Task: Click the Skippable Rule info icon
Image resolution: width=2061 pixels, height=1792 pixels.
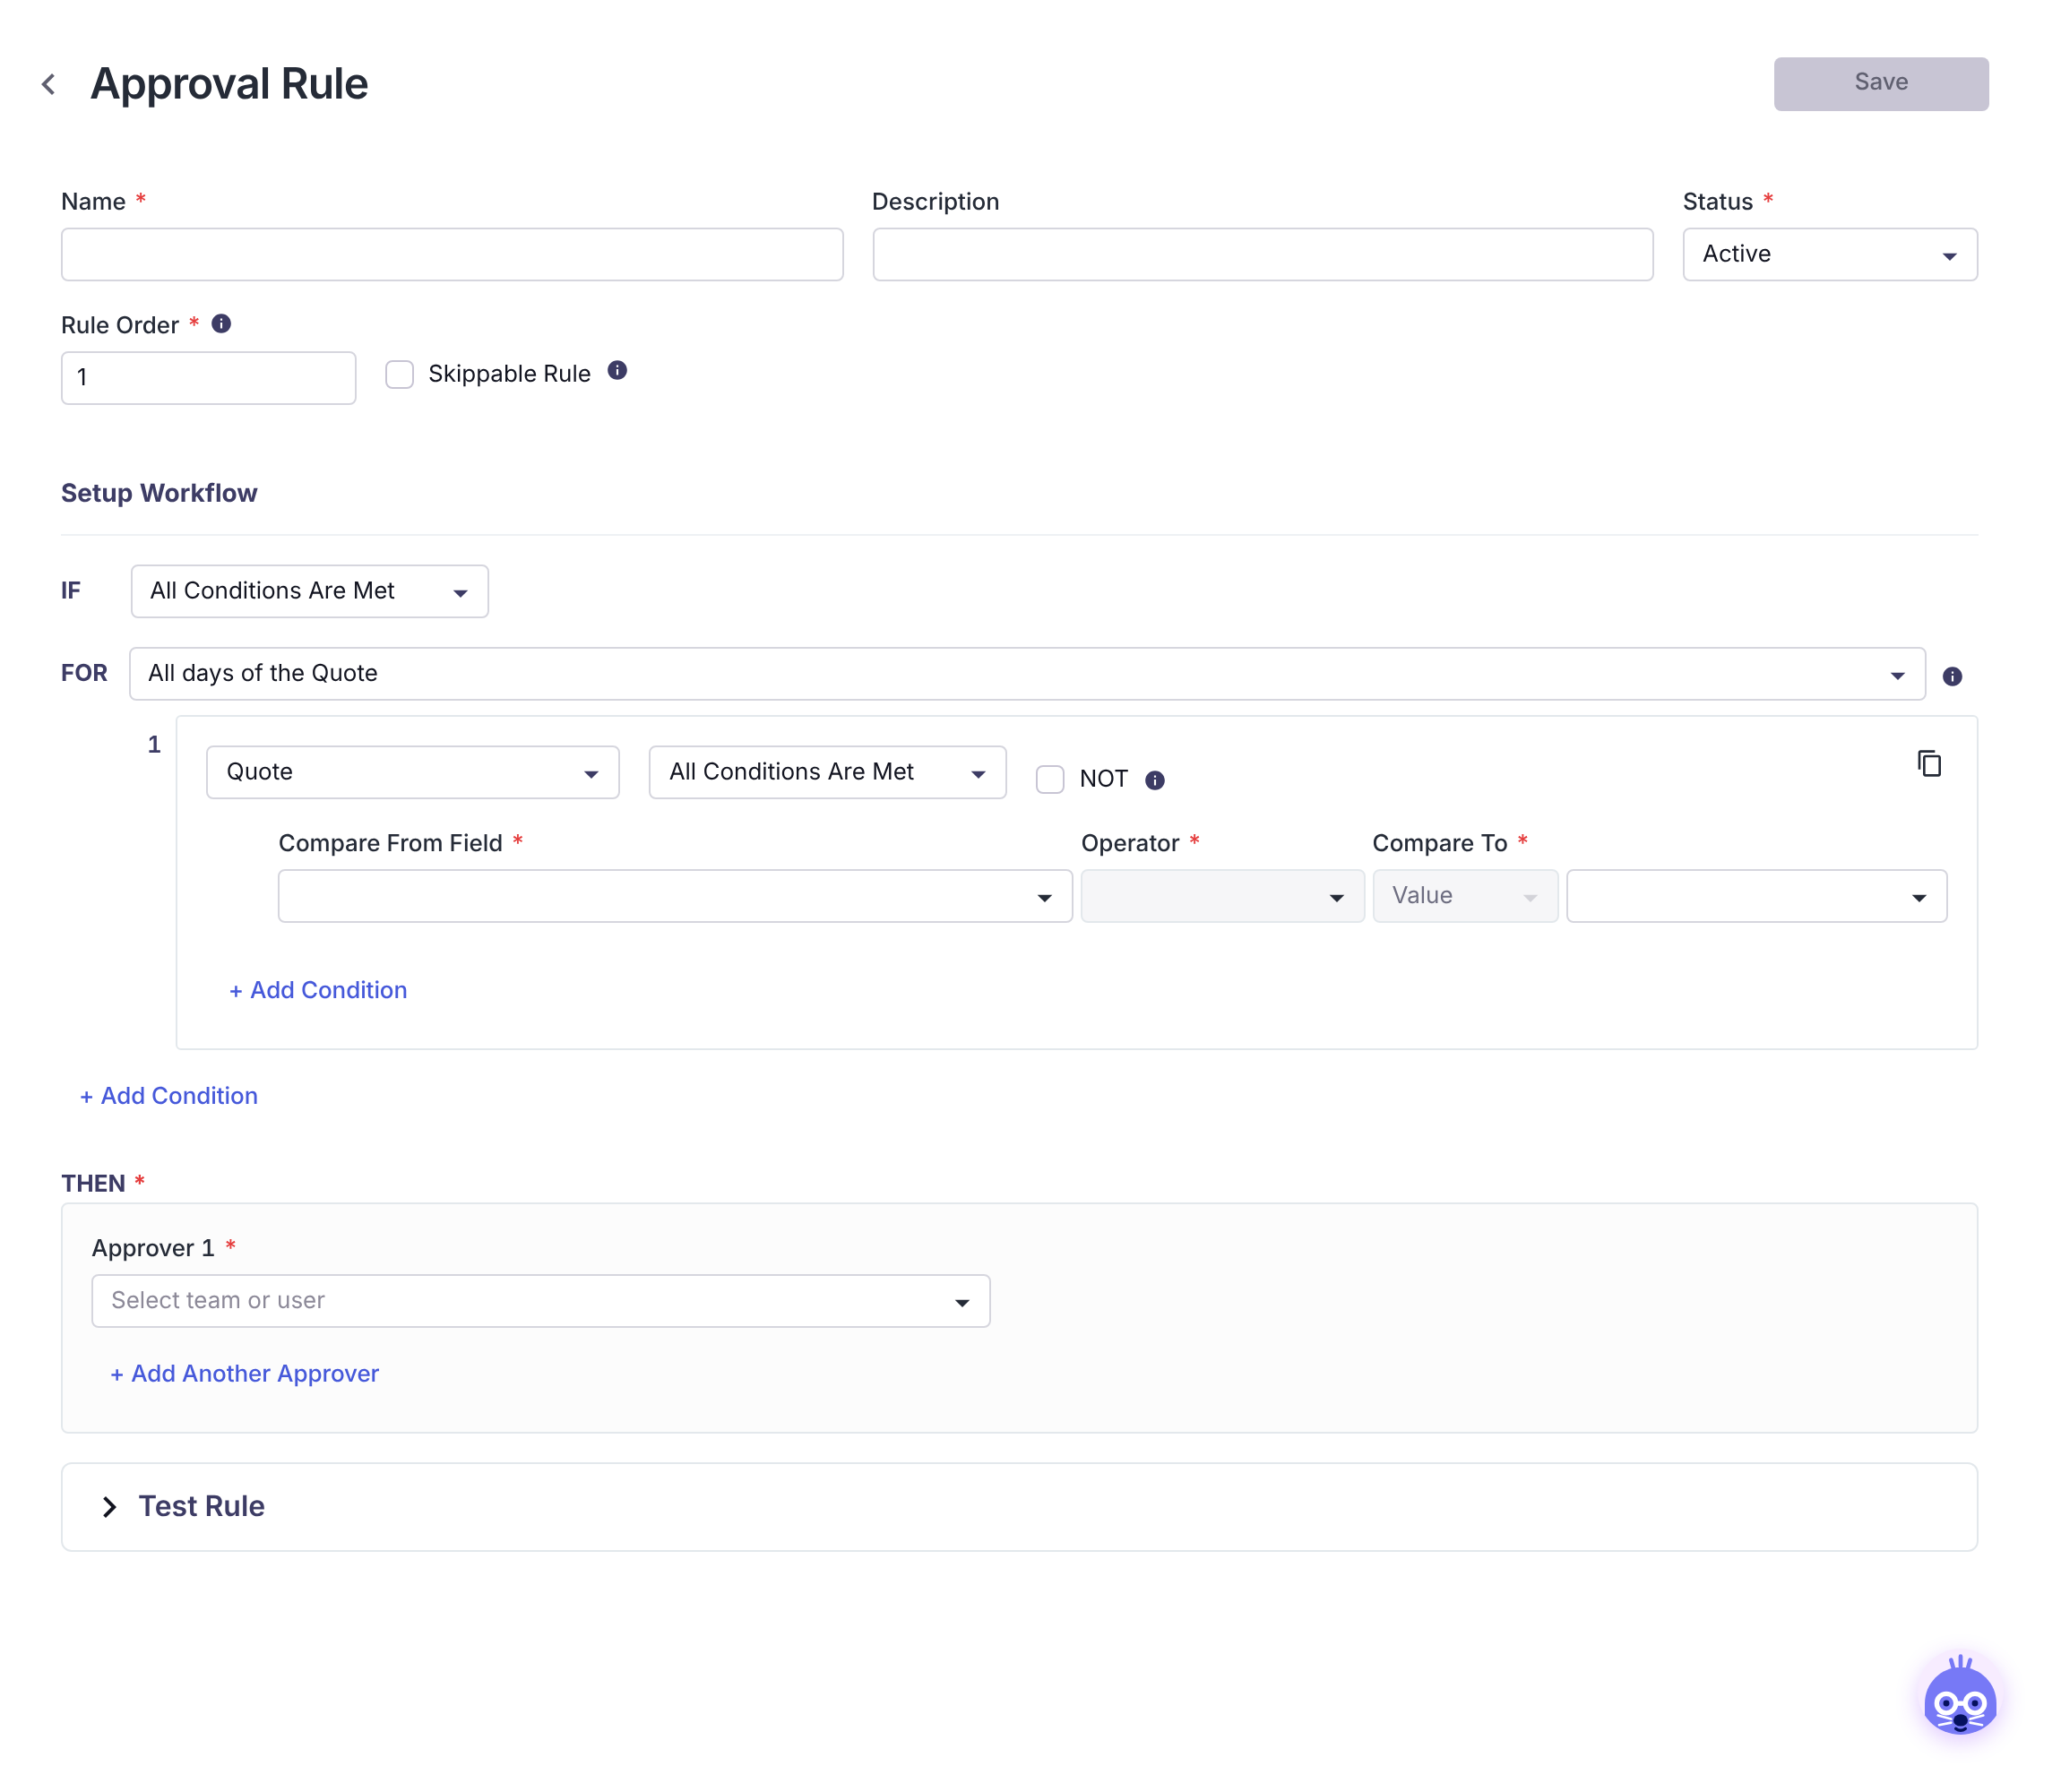Action: click(x=618, y=371)
